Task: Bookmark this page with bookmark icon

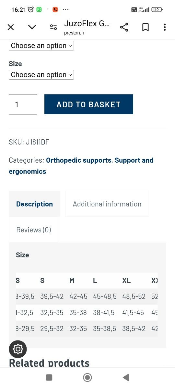Action: click(x=146, y=27)
